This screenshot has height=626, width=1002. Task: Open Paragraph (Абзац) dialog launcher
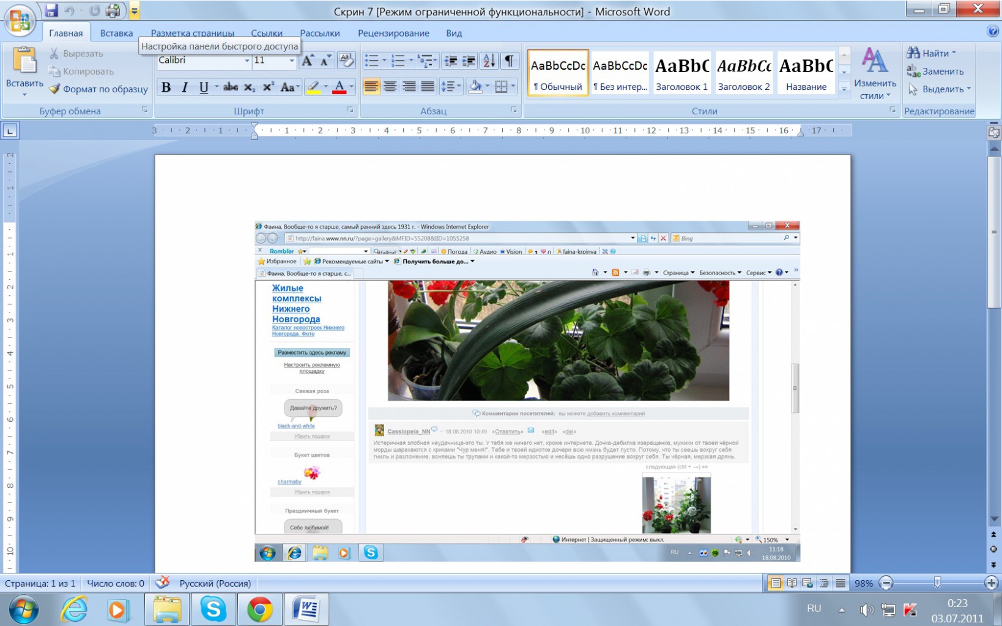coord(514,110)
